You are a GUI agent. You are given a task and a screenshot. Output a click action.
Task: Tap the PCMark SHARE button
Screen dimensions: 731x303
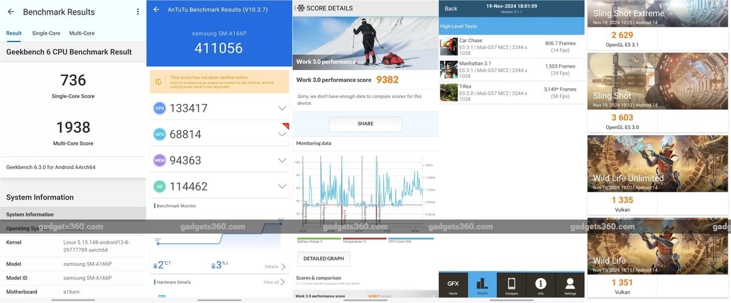pyautogui.click(x=365, y=124)
